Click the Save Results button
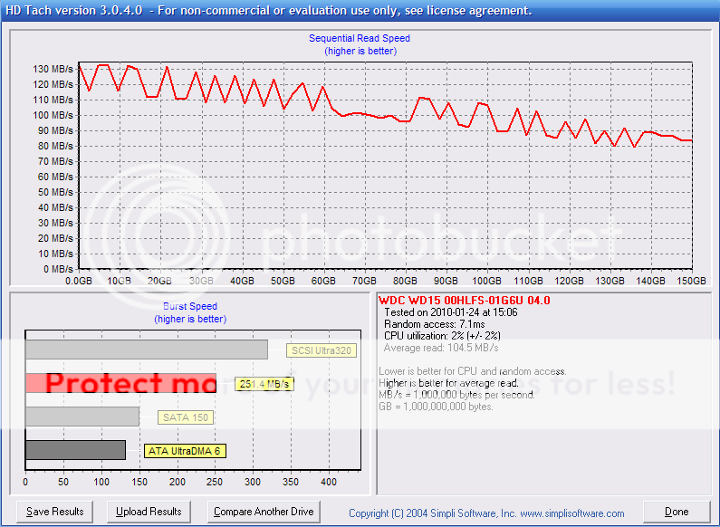This screenshot has height=527, width=720. coord(54,512)
